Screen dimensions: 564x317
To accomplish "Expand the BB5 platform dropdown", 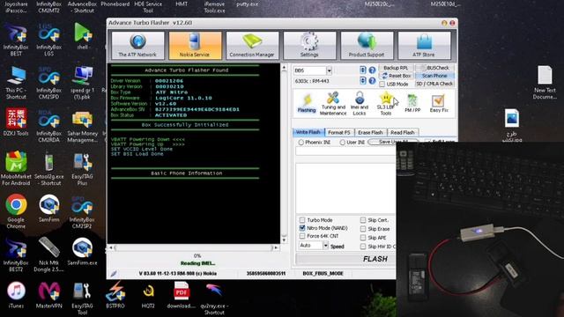I will 329,70.
